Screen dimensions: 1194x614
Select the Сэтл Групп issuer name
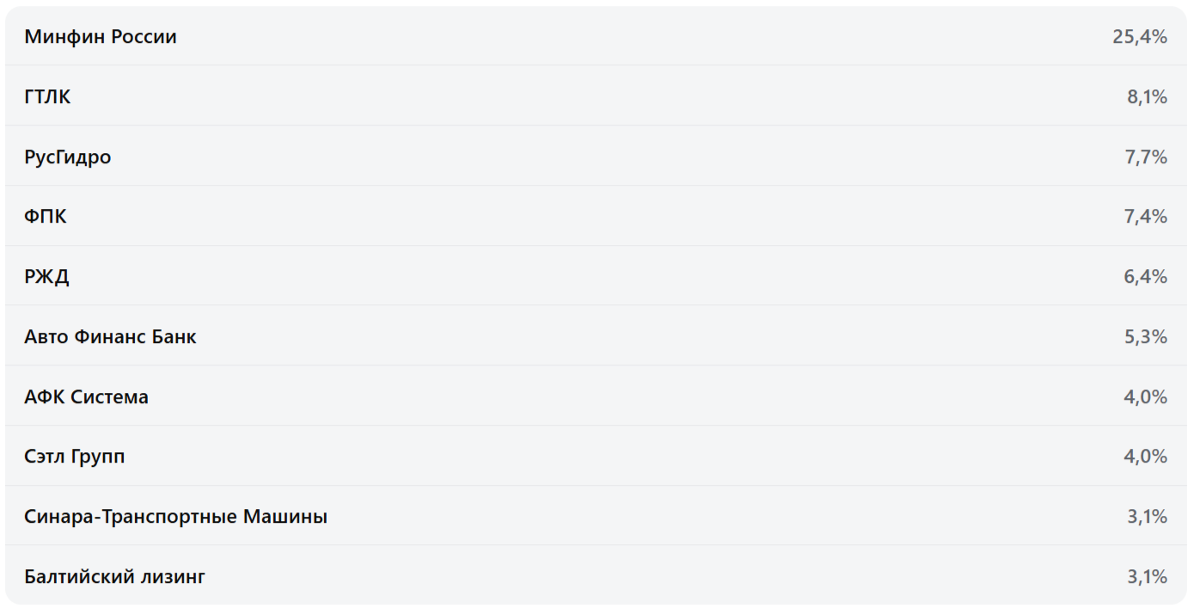pyautogui.click(x=75, y=457)
